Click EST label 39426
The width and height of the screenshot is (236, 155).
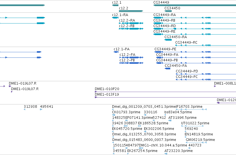click(118, 124)
